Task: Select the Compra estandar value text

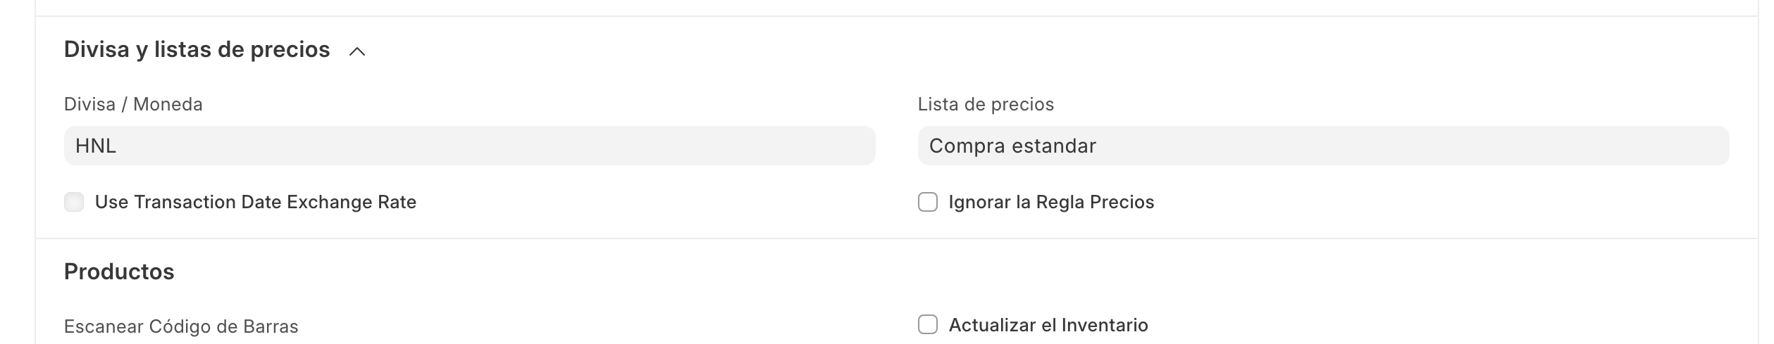Action: (1012, 146)
